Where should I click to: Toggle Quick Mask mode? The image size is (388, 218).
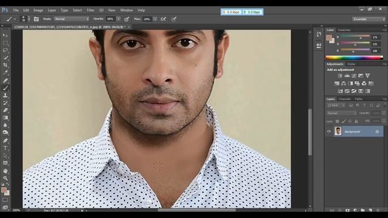pos(5,200)
